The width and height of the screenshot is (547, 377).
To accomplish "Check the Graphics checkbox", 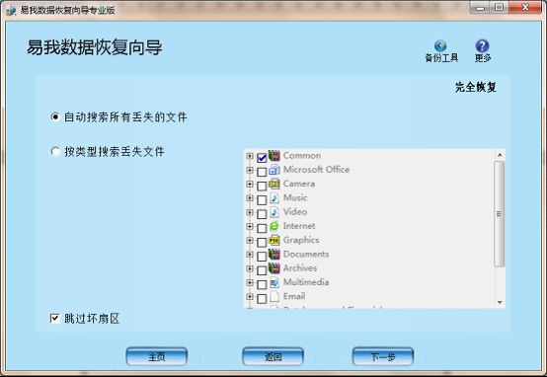I will coord(262,242).
